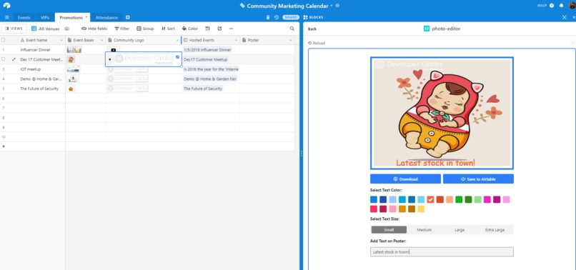Viewport: 576px width, 270px height.
Task: Select Small text size
Action: [389, 229]
